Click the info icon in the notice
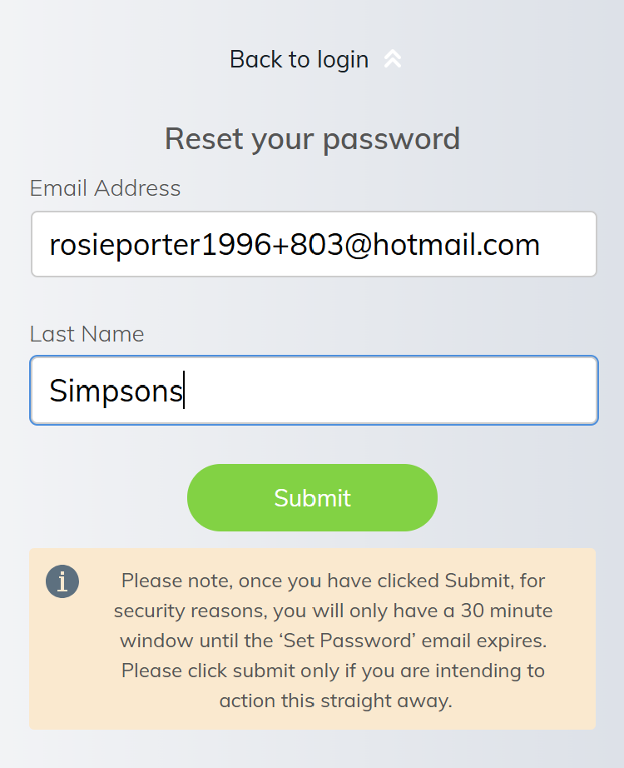624x768 pixels. tap(62, 581)
